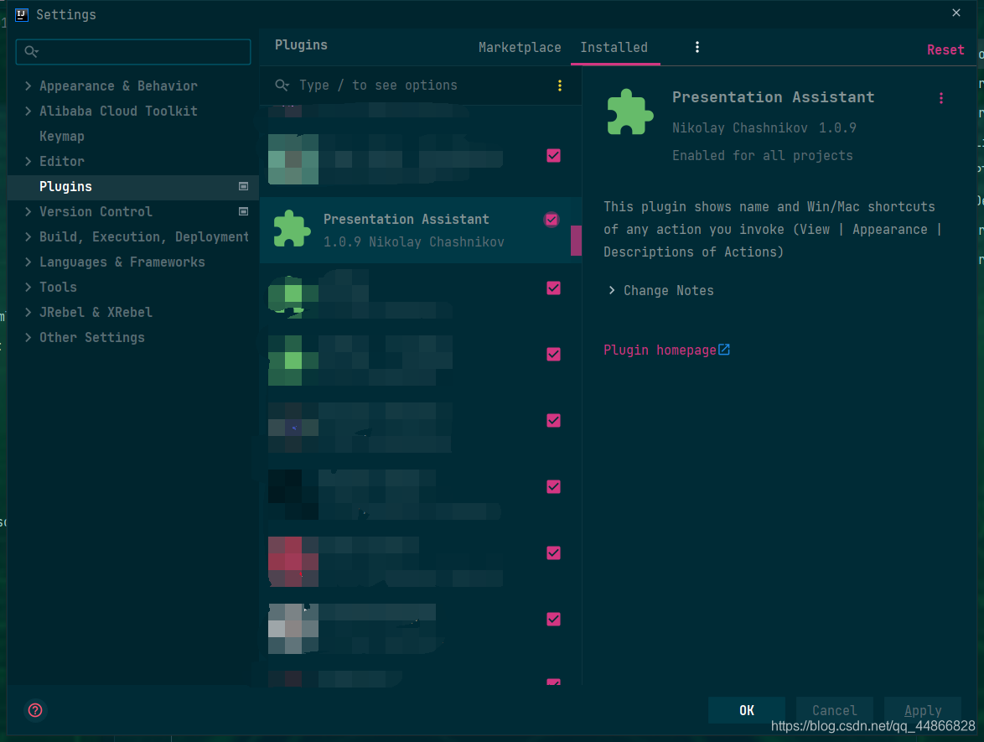Click the Reset link
The image size is (984, 742).
pos(945,49)
